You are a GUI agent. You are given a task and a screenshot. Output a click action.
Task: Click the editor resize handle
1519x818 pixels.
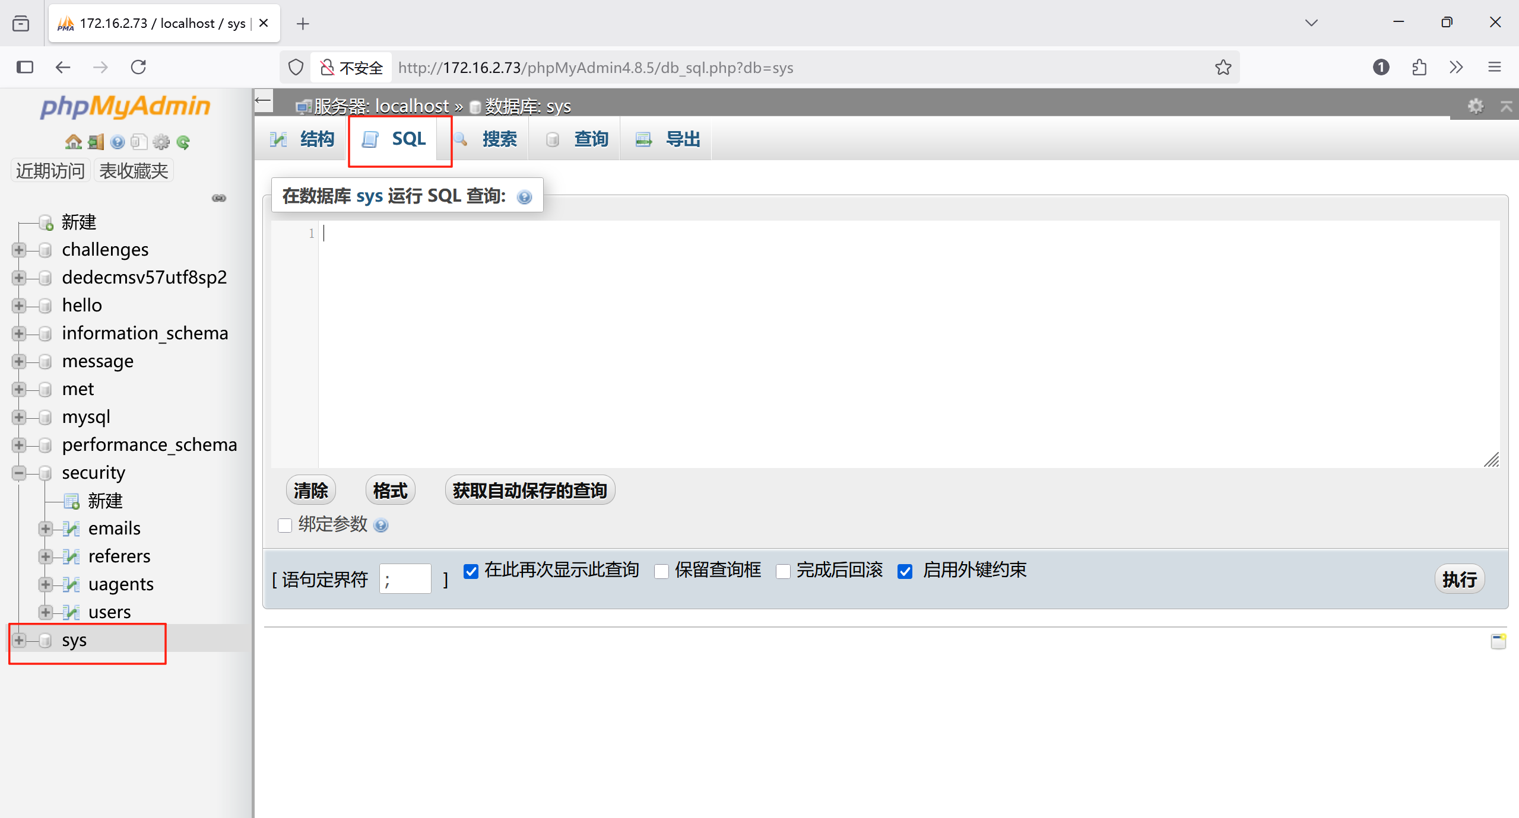pyautogui.click(x=1492, y=460)
